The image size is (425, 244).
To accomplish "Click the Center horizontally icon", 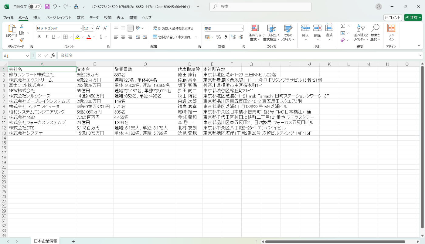I will [123, 37].
